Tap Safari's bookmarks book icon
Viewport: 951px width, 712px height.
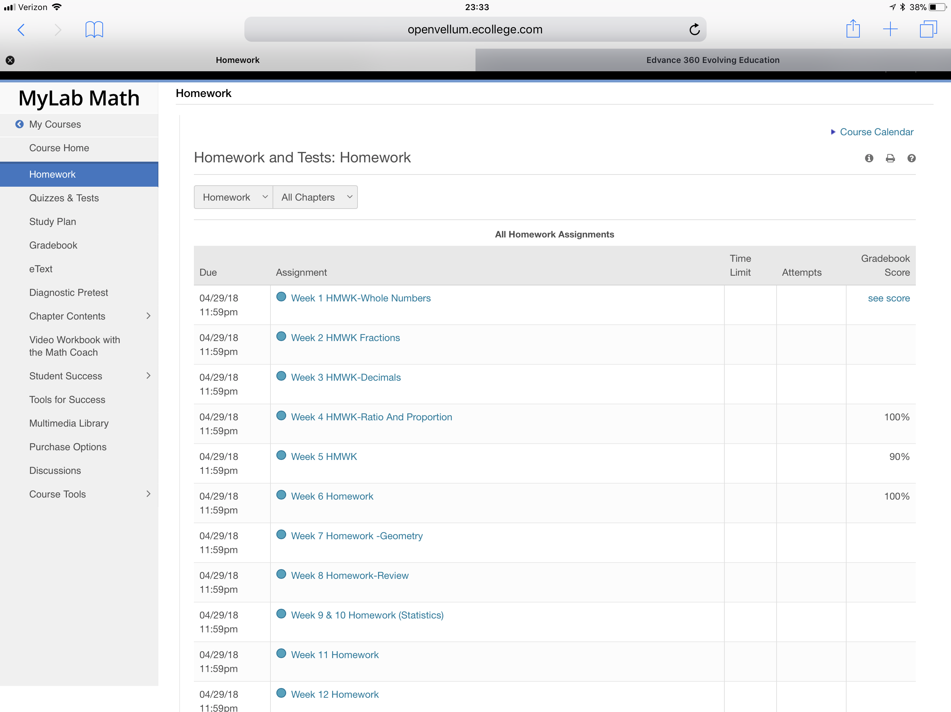click(94, 30)
